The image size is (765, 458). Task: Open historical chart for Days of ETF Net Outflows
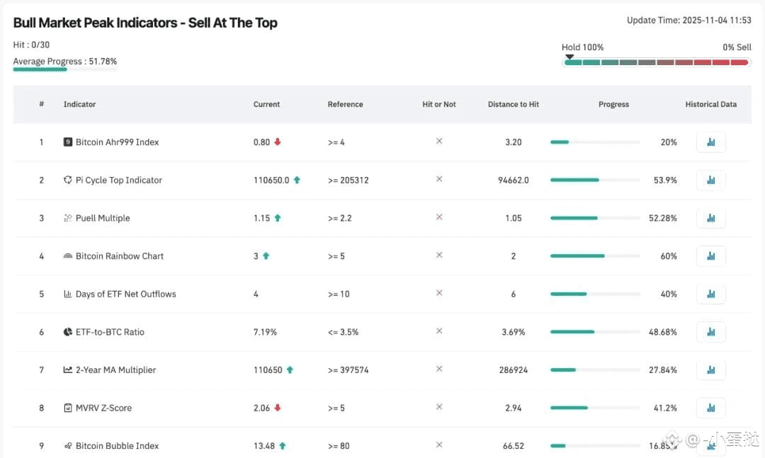pyautogui.click(x=710, y=294)
